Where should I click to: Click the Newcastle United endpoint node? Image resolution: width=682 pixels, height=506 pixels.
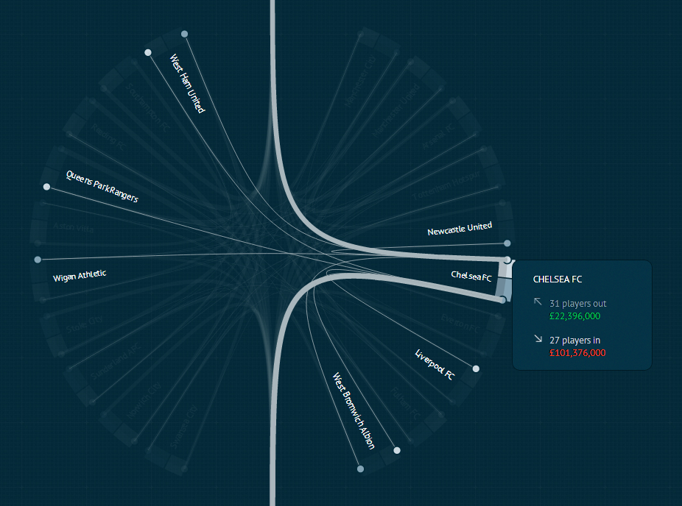[x=507, y=243]
